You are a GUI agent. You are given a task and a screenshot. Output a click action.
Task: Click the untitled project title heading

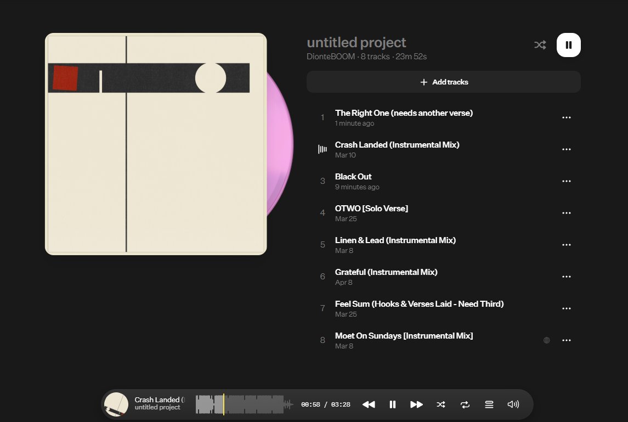[x=356, y=42]
